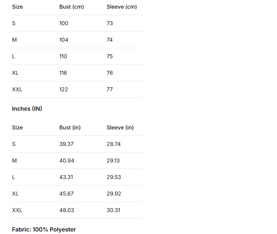Screen dimensions: 277x234
Task: Click the "Bust (in)" column header
Action: [x=70, y=128]
